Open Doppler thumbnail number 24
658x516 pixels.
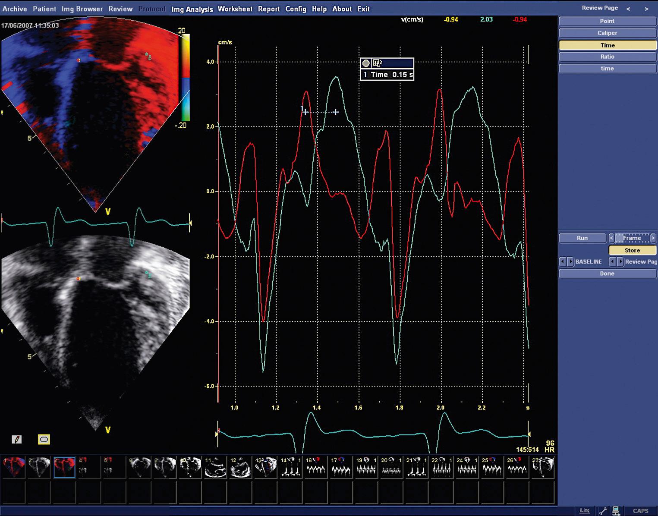[467, 468]
